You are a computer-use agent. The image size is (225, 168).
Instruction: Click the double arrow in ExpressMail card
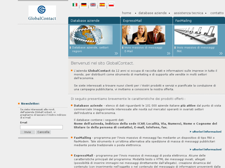pyautogui.click(x=169, y=53)
